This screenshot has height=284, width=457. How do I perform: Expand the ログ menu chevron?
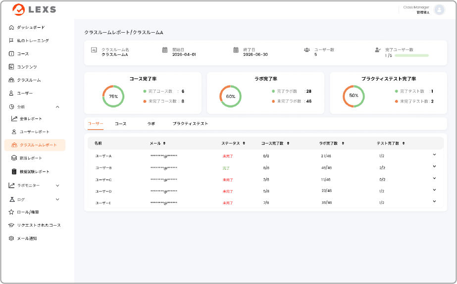[57, 199]
